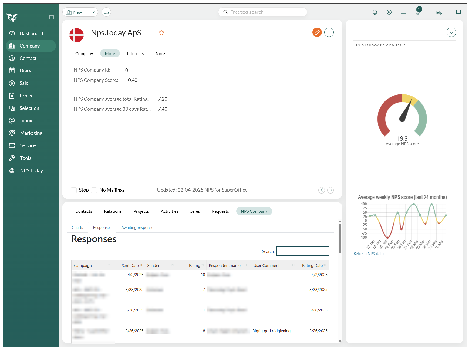Toggle the right side panel icon
The image size is (469, 349).
coord(458,12)
